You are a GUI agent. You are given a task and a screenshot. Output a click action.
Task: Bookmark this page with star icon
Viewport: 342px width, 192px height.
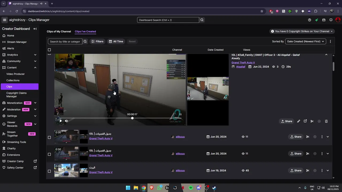pyautogui.click(x=262, y=11)
